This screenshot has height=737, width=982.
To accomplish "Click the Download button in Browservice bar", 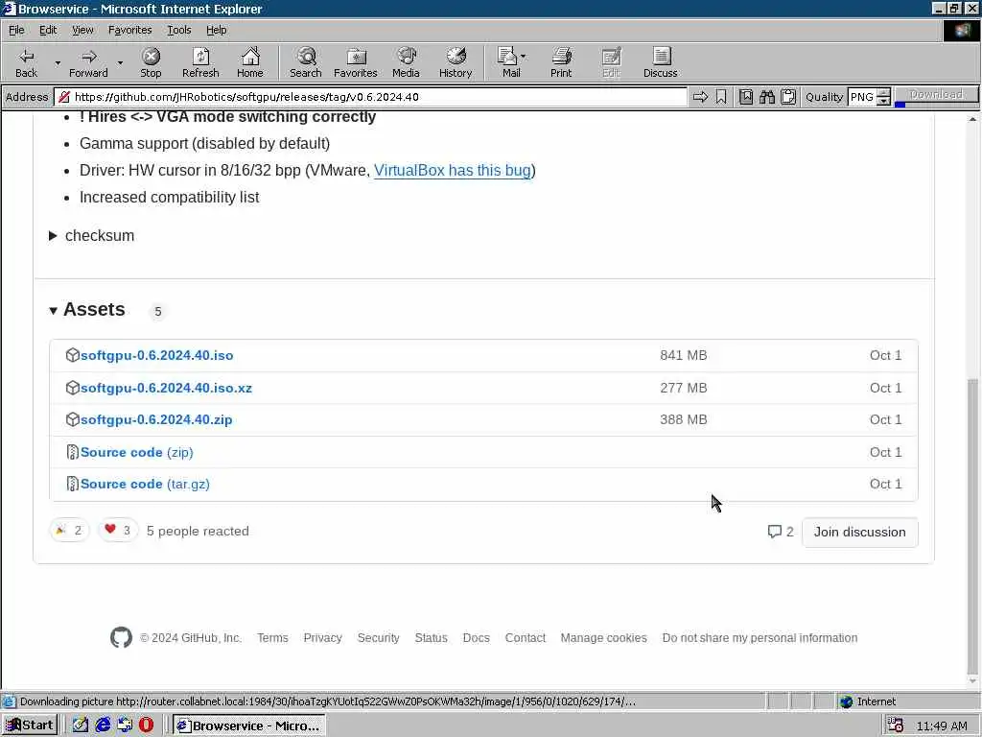I will pos(936,95).
